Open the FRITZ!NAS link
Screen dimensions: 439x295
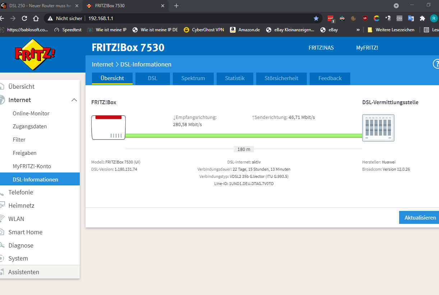(x=321, y=47)
